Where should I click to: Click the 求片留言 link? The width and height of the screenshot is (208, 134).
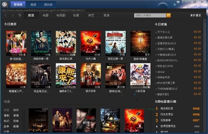click(195, 15)
